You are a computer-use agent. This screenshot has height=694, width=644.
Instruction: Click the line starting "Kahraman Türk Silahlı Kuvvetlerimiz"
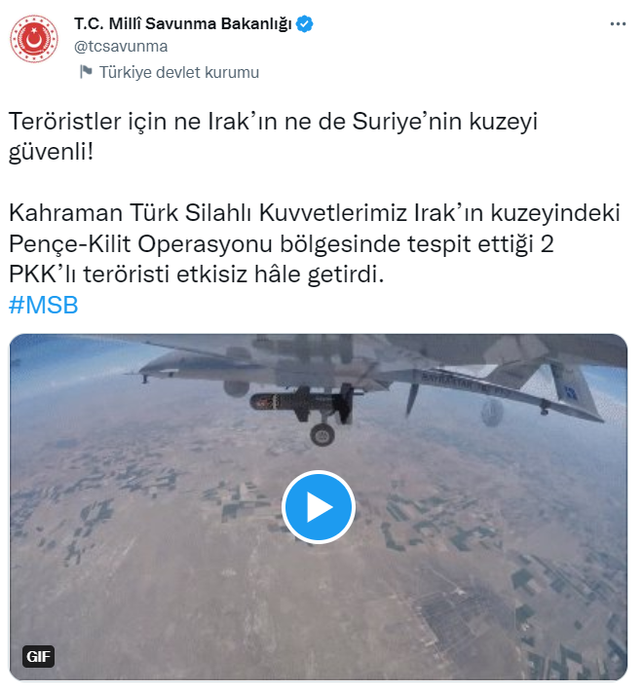(314, 213)
